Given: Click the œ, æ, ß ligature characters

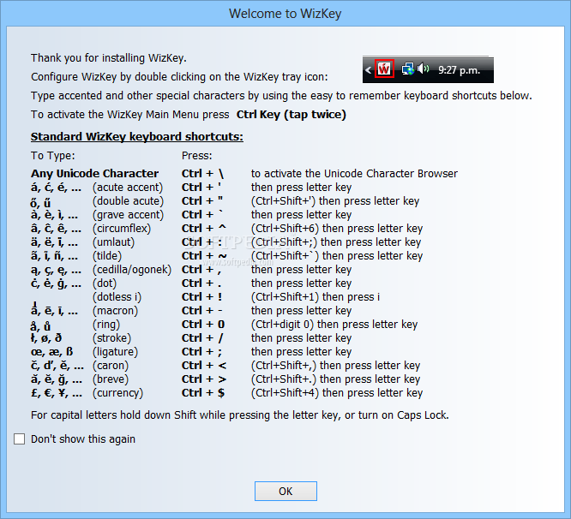Looking at the screenshot, I should [51, 352].
